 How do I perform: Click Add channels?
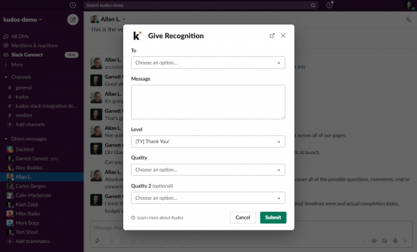coord(30,124)
